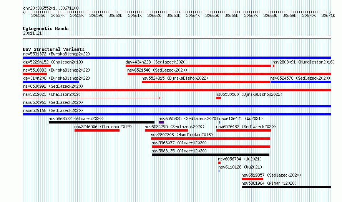Click the red bar under nsv6530992
The image size is (342, 202).
[177, 90]
